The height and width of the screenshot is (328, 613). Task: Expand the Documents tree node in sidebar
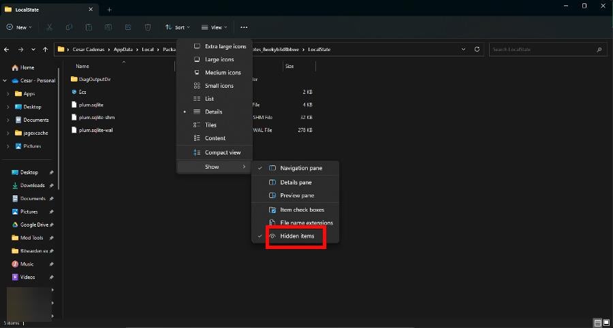[x=7, y=120]
